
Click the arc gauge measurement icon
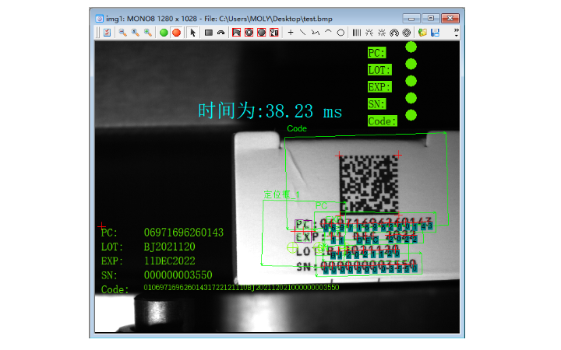pyautogui.click(x=394, y=33)
